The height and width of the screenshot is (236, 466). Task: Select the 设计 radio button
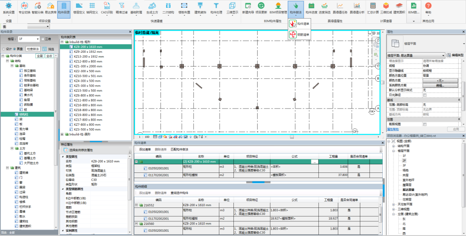(x=4, y=49)
